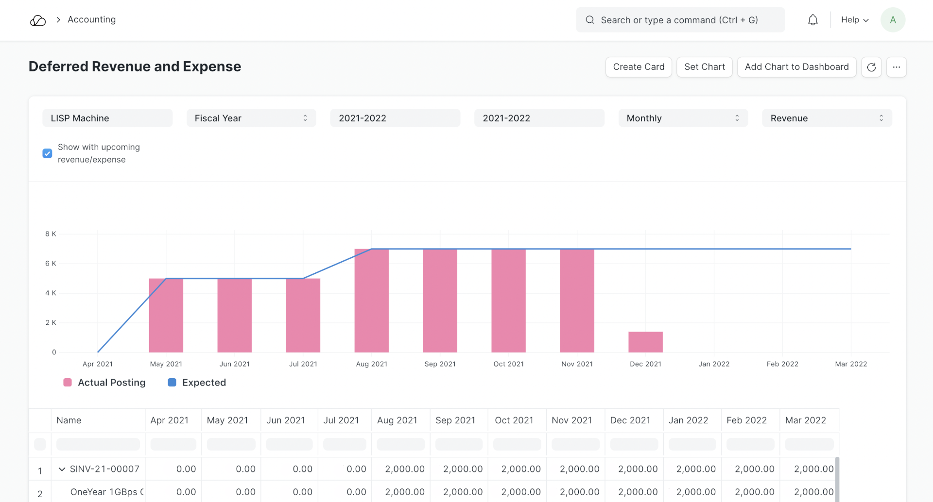This screenshot has width=933, height=502.
Task: Click the breadcrumb chevron before Accounting
Action: pos(58,20)
